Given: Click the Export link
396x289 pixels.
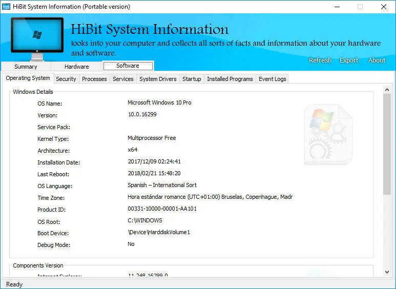Looking at the screenshot, I should (x=349, y=60).
